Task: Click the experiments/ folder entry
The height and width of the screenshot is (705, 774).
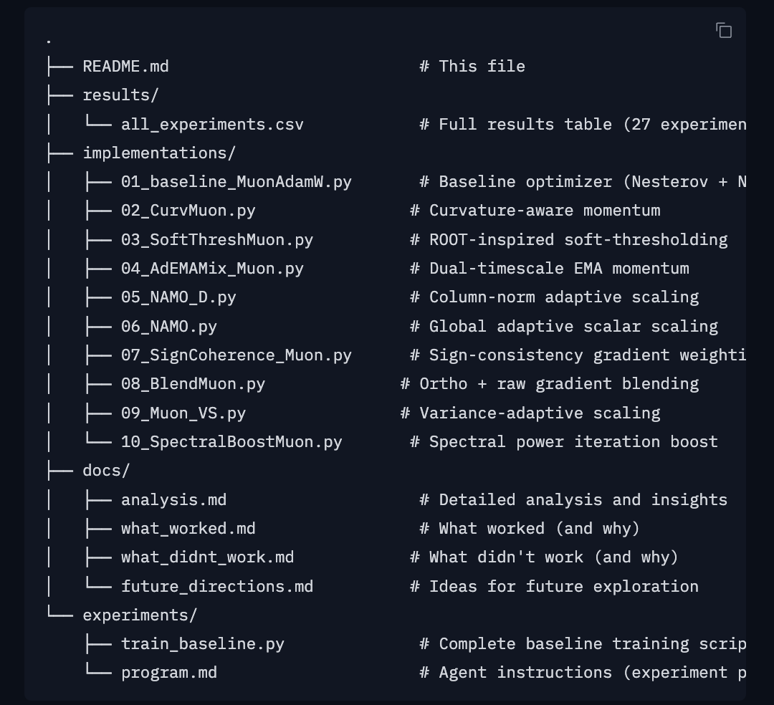Action: click(x=140, y=615)
